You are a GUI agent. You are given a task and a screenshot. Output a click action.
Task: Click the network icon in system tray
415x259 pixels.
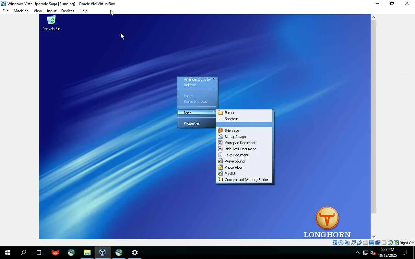click(x=365, y=253)
